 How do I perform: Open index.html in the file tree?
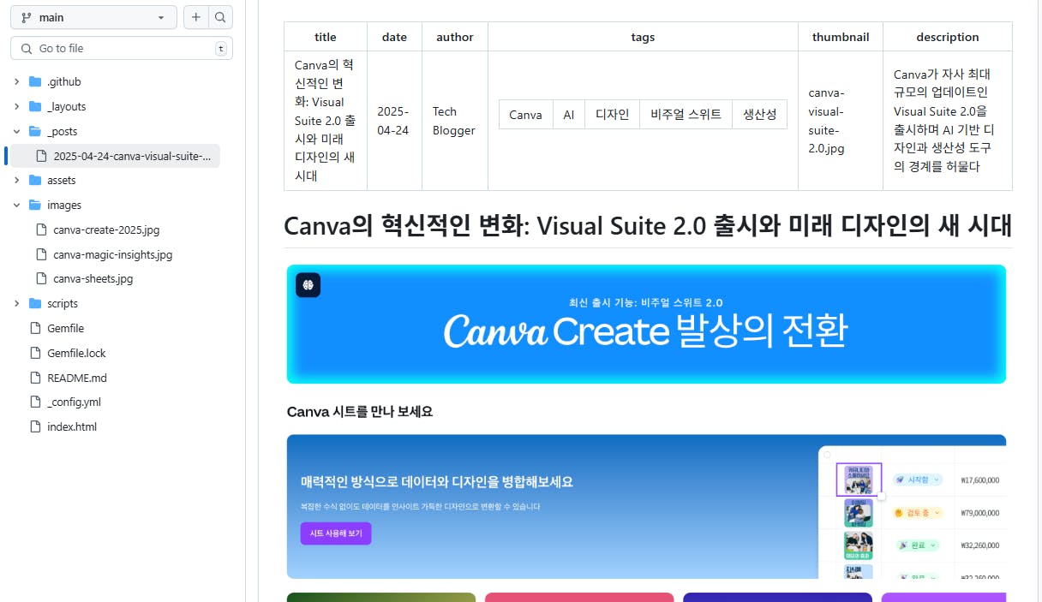72,427
